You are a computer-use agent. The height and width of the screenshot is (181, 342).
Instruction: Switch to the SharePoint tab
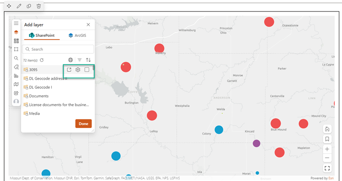(42, 35)
